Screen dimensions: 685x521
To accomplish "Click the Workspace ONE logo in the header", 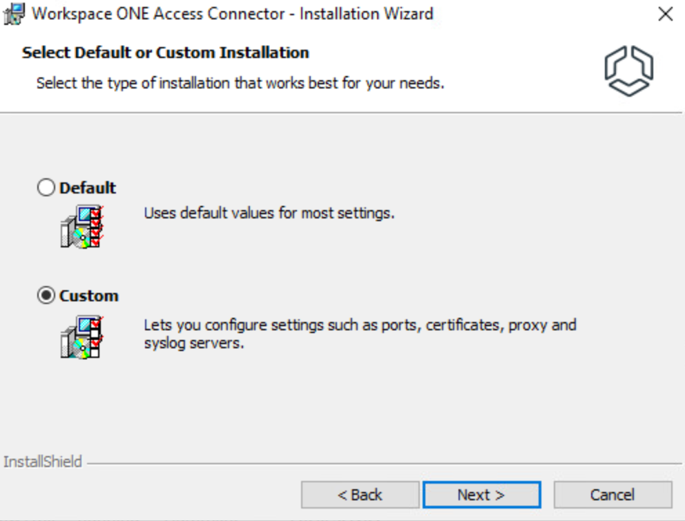I will 628,70.
